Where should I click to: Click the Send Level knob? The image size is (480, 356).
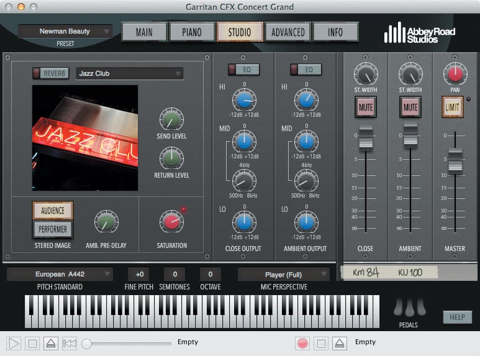(171, 119)
